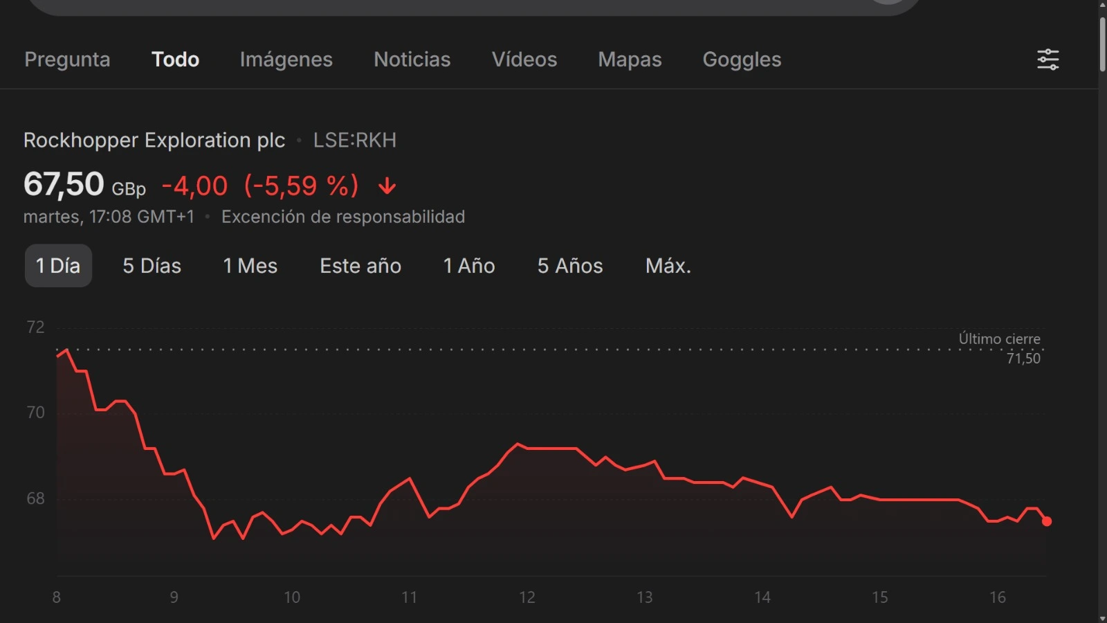The image size is (1107, 623).
Task: Show the 5 Días chart range
Action: click(x=152, y=266)
